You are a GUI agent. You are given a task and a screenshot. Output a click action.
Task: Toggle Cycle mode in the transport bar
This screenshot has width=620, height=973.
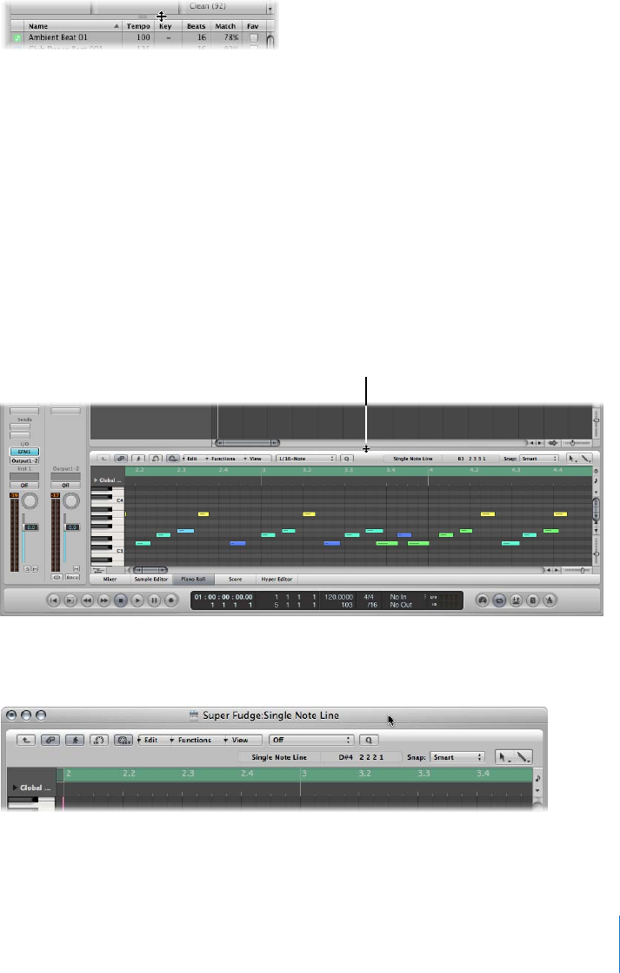pos(499,600)
